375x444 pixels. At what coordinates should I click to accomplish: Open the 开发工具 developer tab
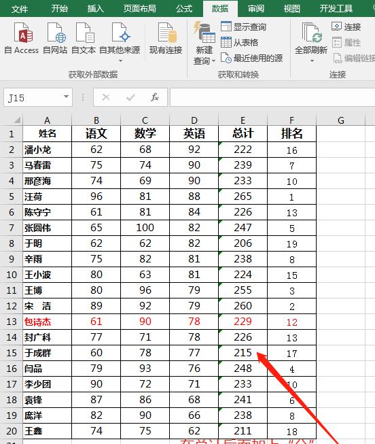pos(336,9)
